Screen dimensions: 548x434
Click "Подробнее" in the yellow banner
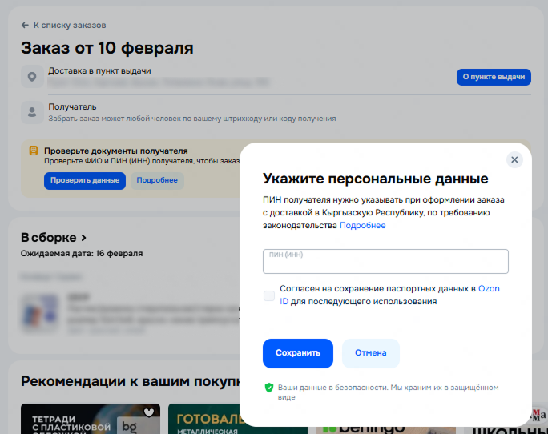tap(157, 181)
